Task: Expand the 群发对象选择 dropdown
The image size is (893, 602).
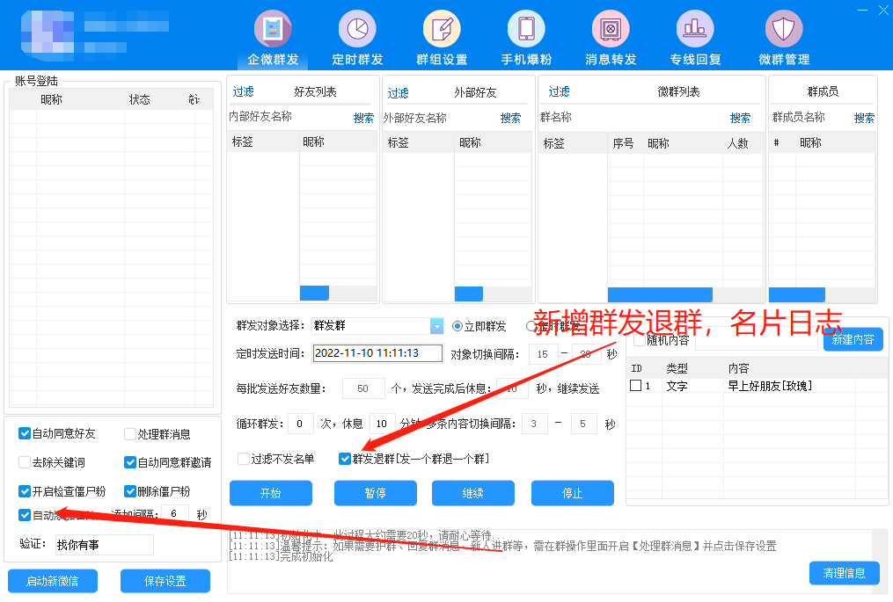Action: pos(436,326)
